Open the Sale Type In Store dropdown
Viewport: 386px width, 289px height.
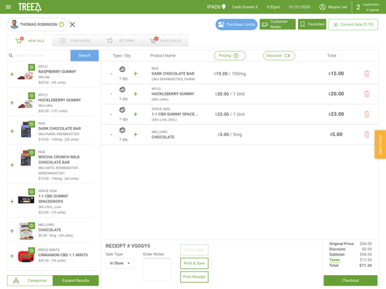(120, 263)
